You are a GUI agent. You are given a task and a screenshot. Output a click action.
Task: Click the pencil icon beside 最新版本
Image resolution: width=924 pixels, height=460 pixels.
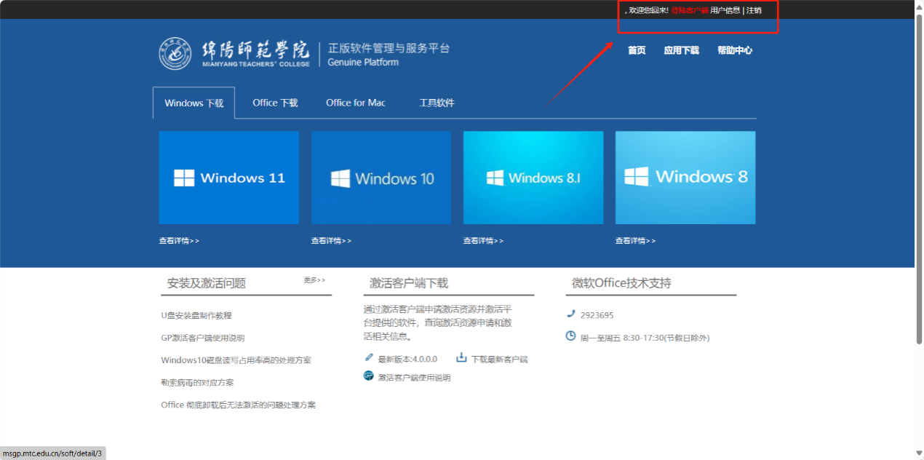tap(369, 357)
